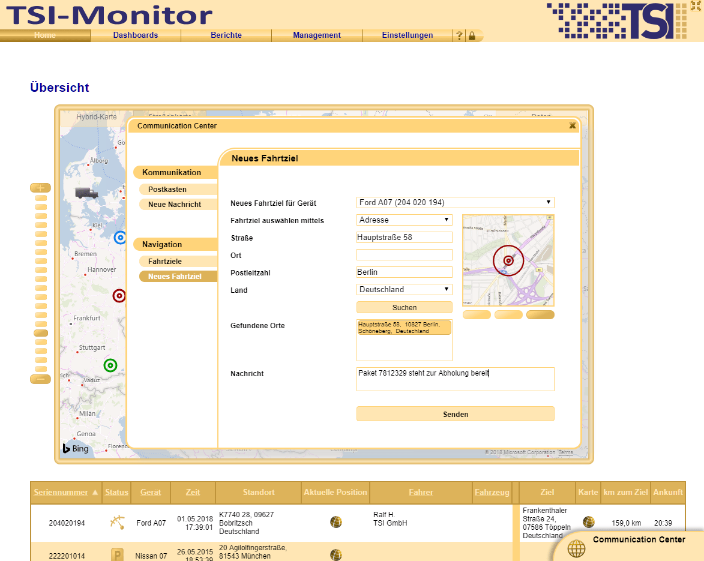
Task: Sort table by Seriennummer
Action: (61, 493)
